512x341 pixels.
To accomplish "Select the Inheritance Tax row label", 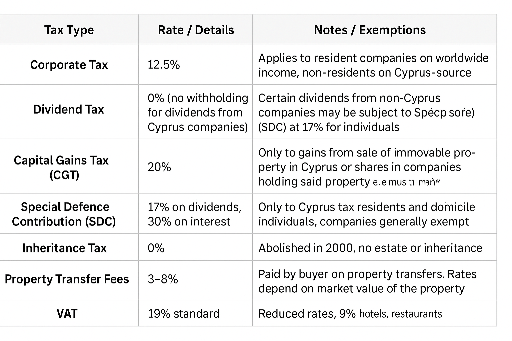I will (64, 248).
